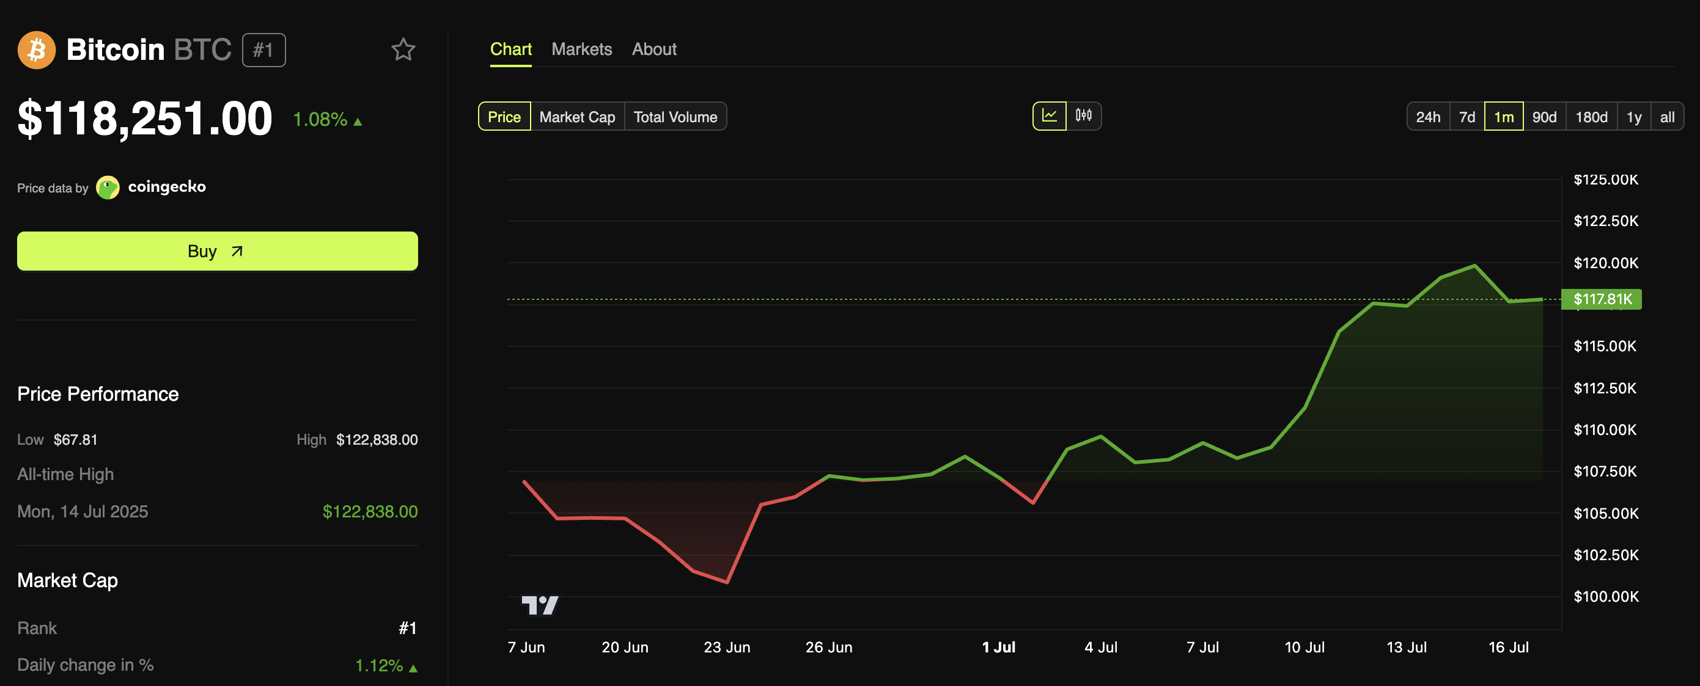This screenshot has height=686, width=1700.
Task: Click the Bitcoin logo icon
Action: (x=36, y=50)
